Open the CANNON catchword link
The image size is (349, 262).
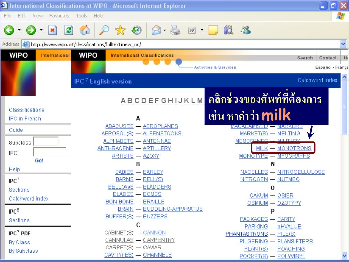point(154,233)
